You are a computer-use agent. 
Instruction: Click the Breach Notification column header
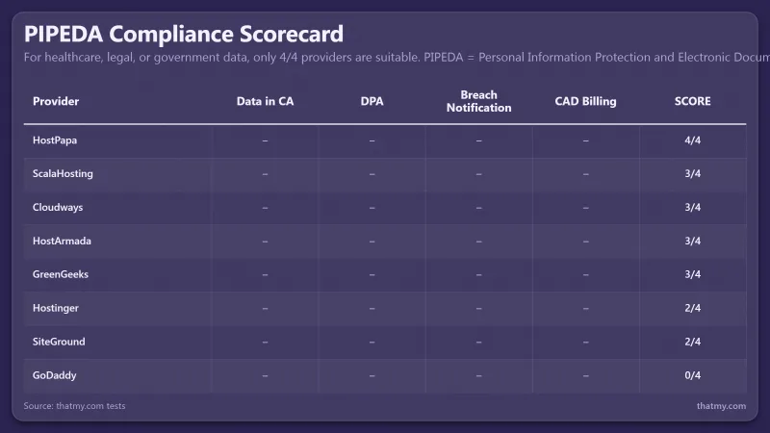(x=478, y=101)
